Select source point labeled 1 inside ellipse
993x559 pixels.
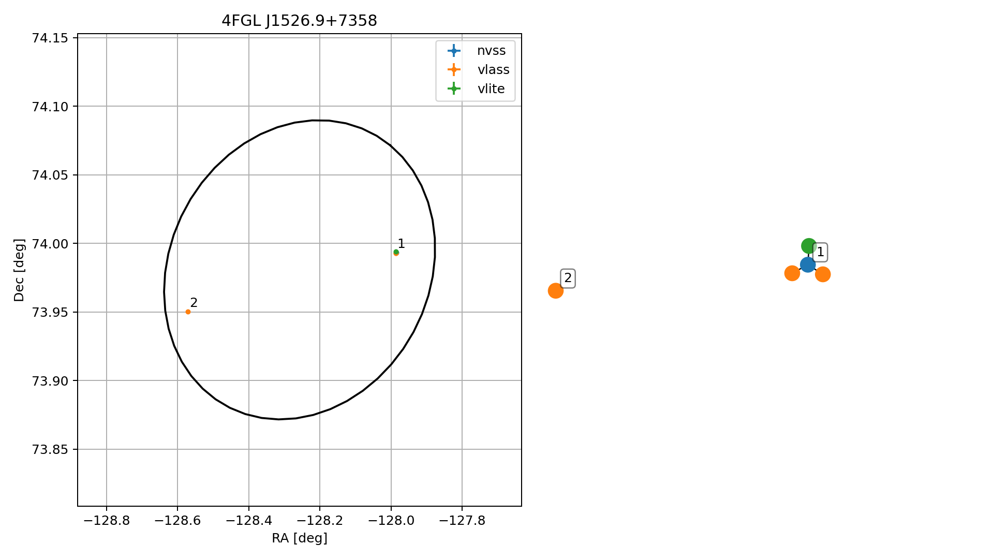click(x=396, y=253)
